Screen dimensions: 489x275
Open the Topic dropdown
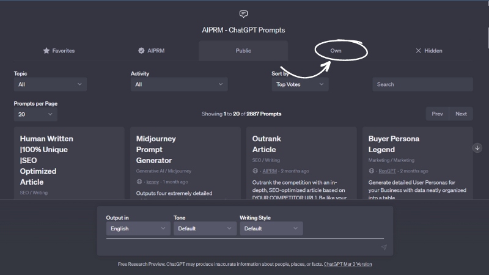[50, 84]
